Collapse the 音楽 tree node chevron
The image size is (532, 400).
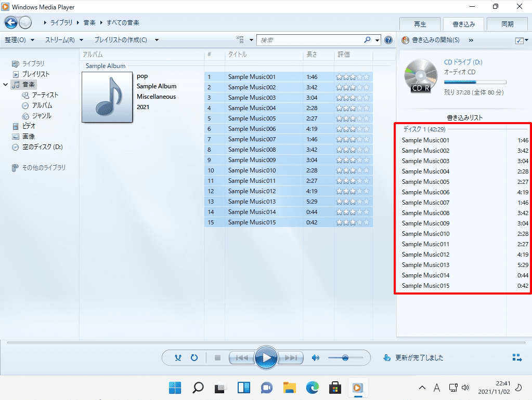(5, 84)
